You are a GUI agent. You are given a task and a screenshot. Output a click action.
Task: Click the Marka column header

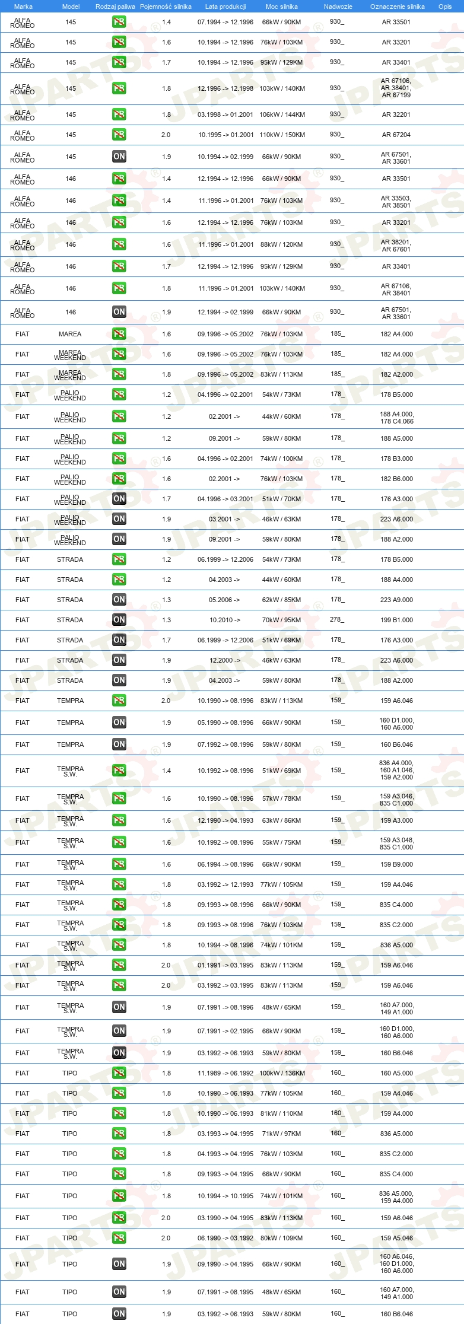23,7
